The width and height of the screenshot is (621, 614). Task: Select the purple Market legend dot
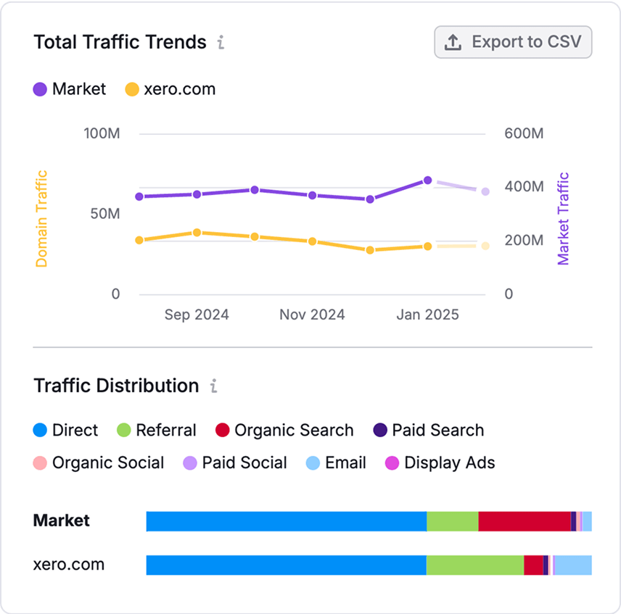40,89
